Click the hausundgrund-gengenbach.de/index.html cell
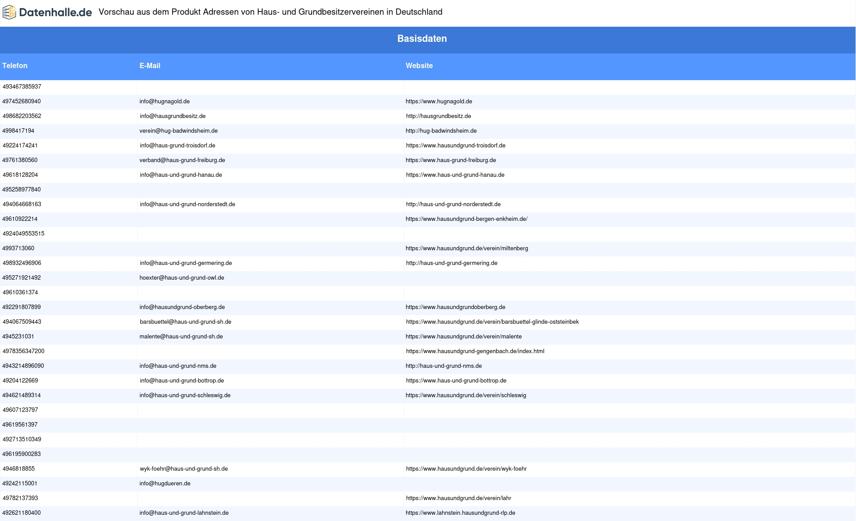 tap(475, 351)
